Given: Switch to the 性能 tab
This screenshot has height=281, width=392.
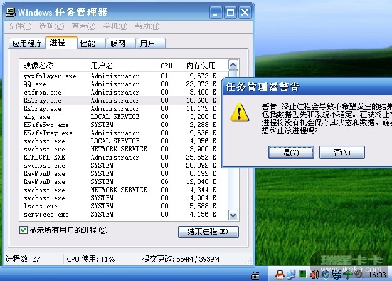Looking at the screenshot, I should tap(92, 43).
